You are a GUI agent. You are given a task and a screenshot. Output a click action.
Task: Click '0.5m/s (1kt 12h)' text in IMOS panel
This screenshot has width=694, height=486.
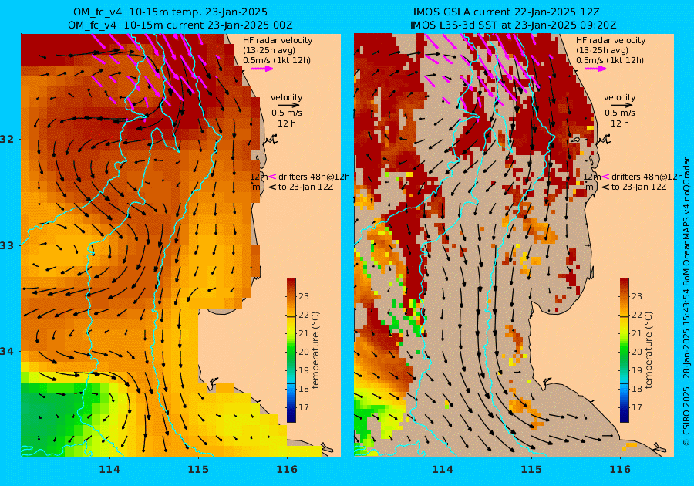pos(610,60)
